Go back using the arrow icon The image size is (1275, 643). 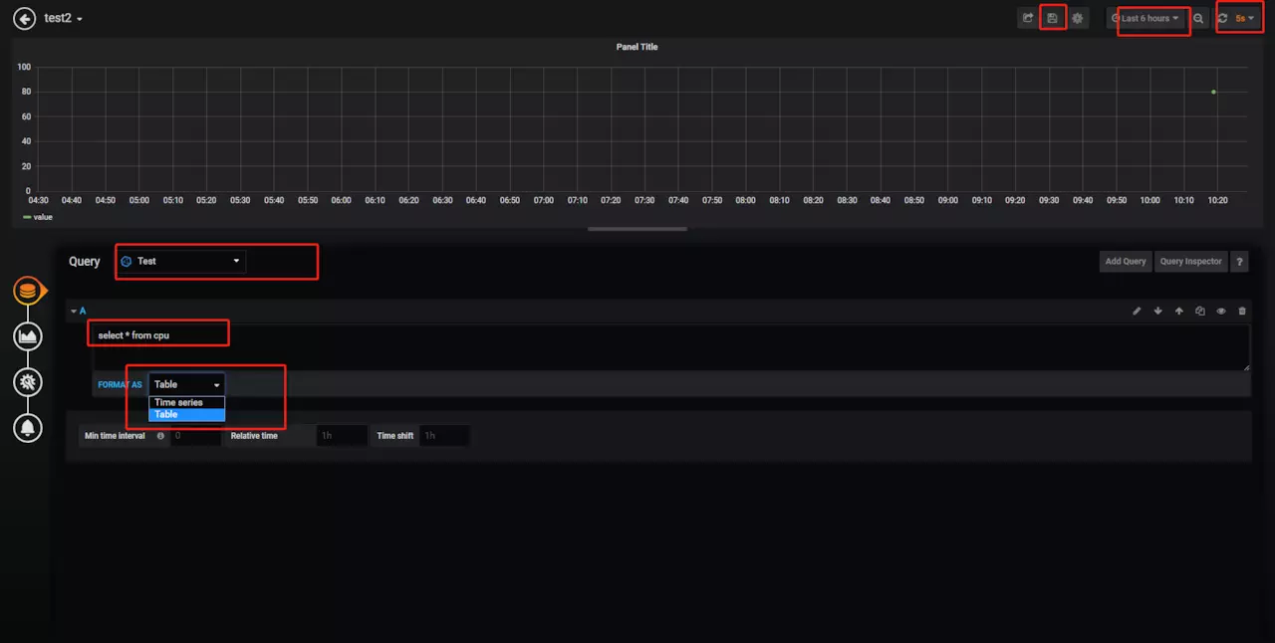[x=24, y=18]
